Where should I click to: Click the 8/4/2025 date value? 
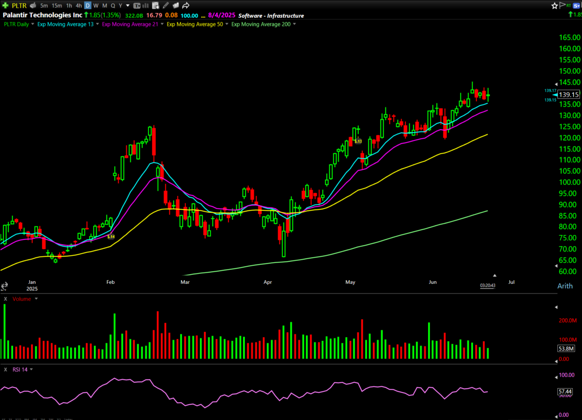[222, 15]
